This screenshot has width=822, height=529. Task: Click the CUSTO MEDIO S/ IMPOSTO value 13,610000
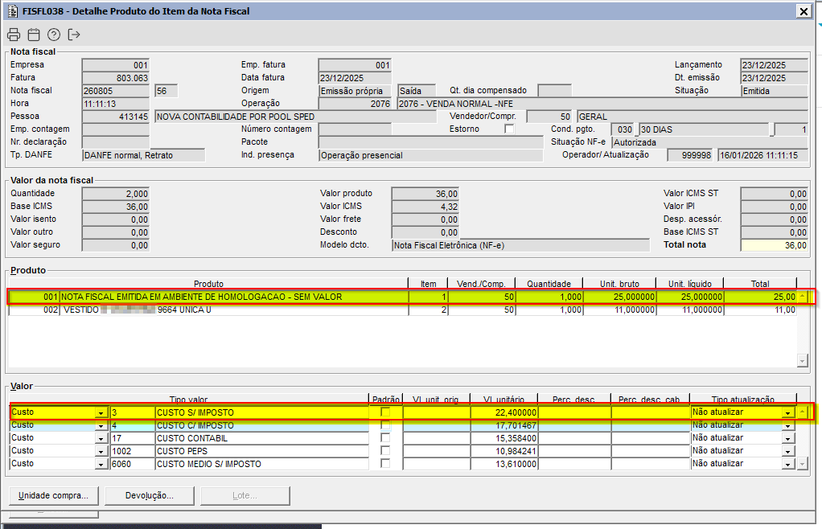tap(504, 464)
